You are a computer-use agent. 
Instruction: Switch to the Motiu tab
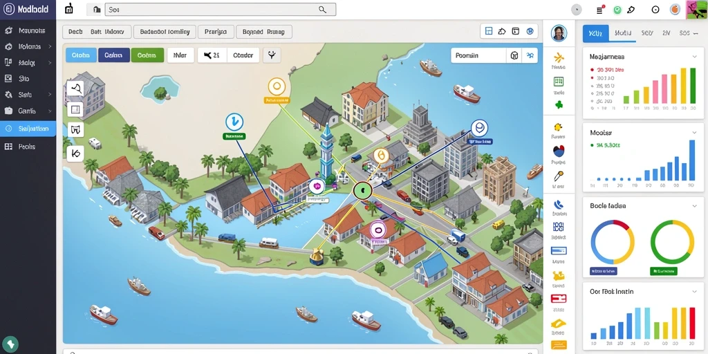click(x=623, y=33)
